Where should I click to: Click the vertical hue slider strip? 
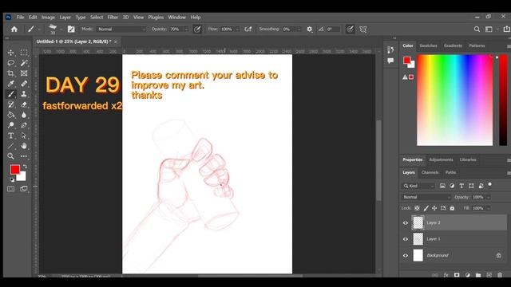coord(503,100)
